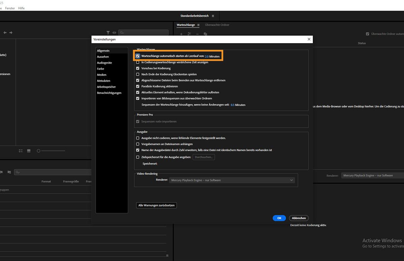Image resolution: width=404 pixels, height=261 pixels.
Task: Enable Ausgabe nicht codieren checkbox
Action: [138, 138]
